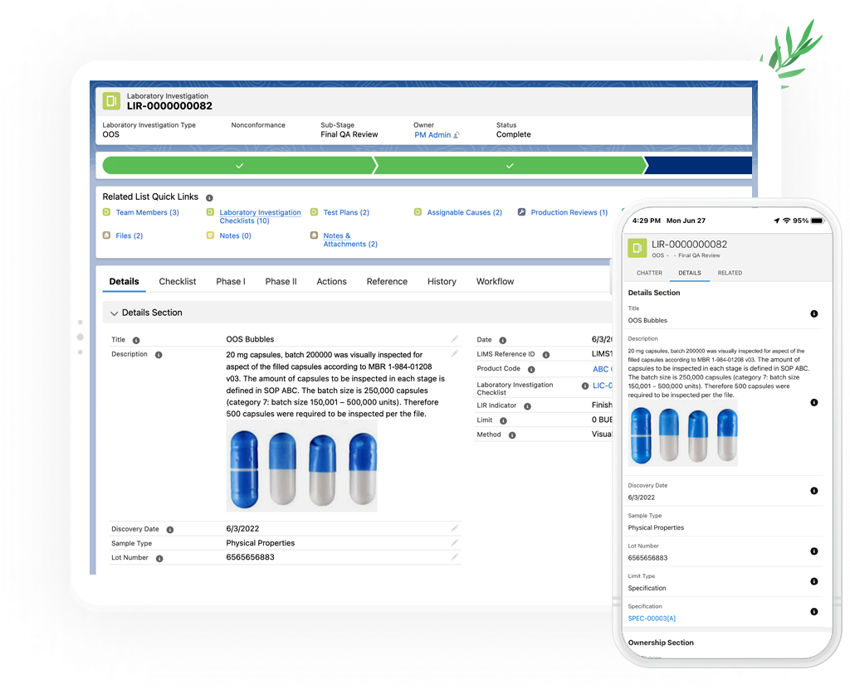850x699 pixels.
Task: Open the SPEC-00003[A] specification link
Action: point(652,619)
